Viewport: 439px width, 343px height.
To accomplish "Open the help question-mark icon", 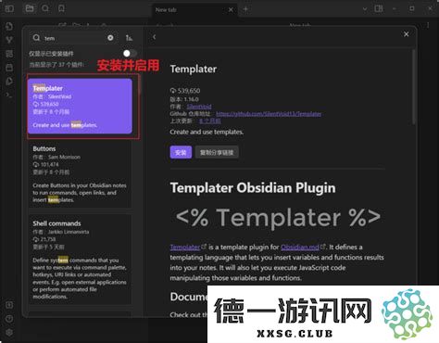I will [9, 319].
